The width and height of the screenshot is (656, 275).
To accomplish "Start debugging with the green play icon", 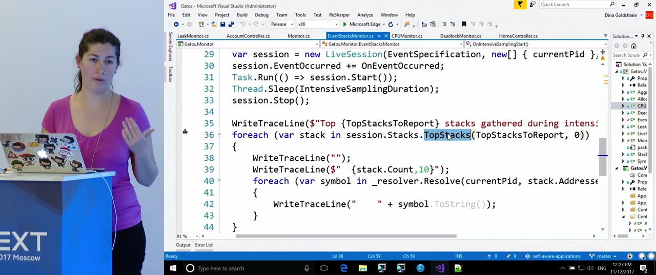I will (345, 25).
